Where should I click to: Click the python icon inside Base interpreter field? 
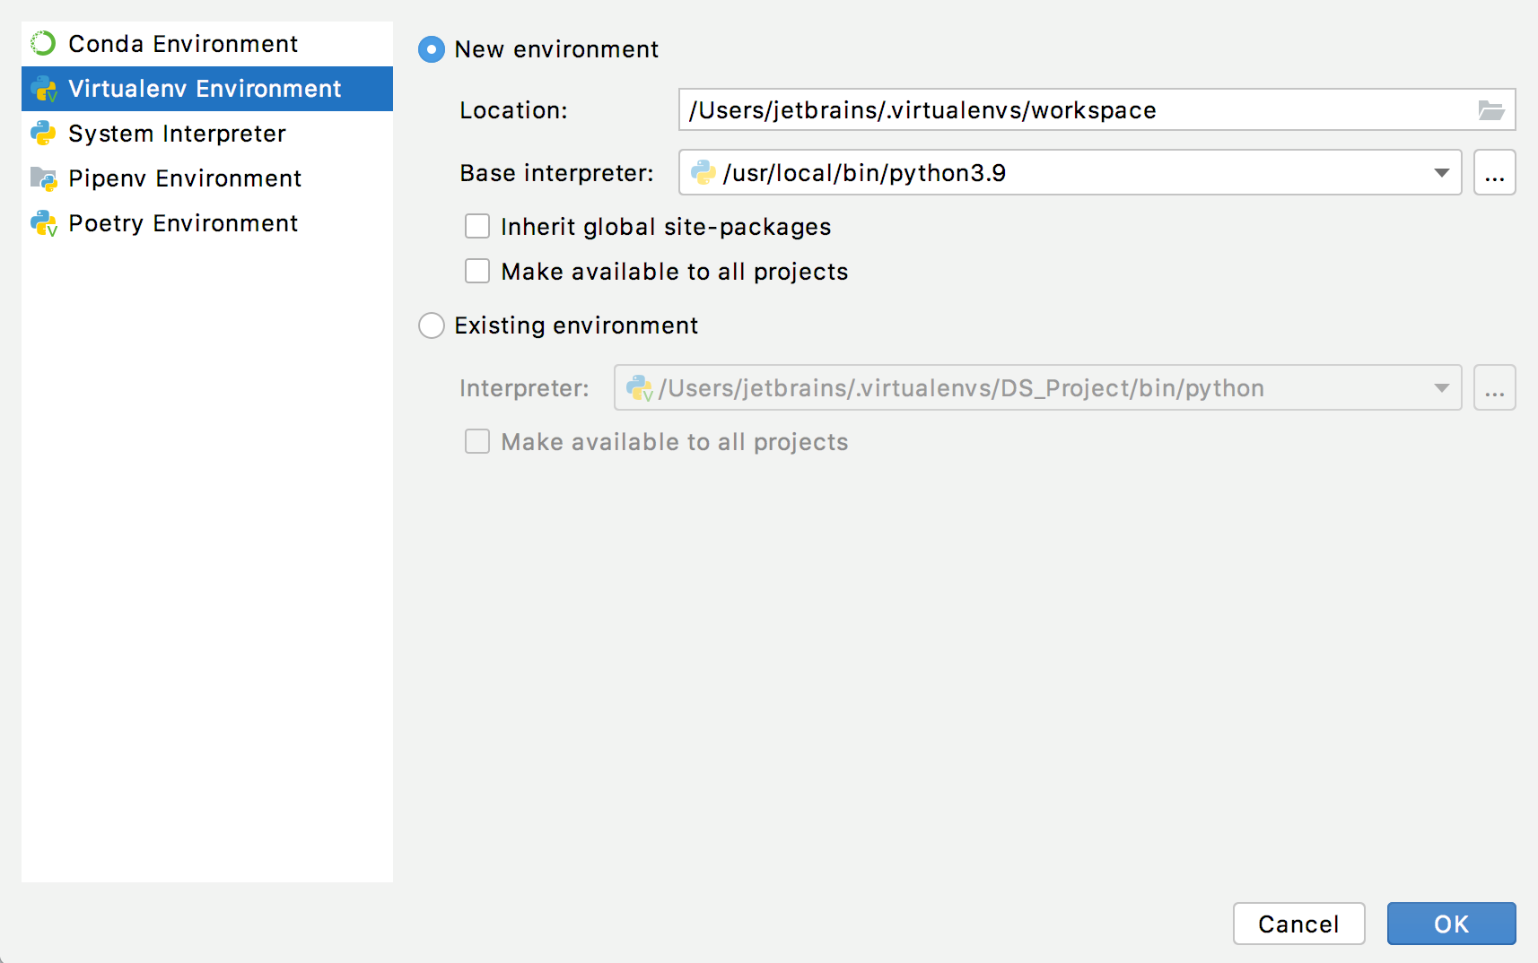tap(703, 172)
